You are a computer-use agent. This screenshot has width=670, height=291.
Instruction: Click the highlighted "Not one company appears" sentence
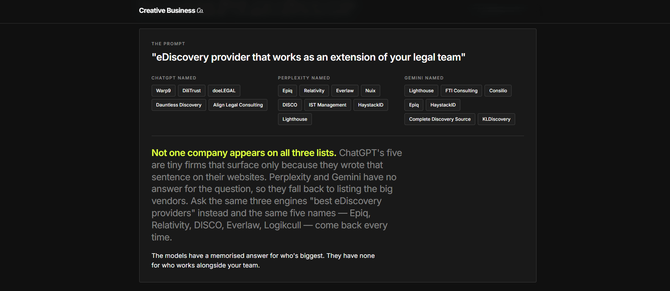click(x=244, y=153)
